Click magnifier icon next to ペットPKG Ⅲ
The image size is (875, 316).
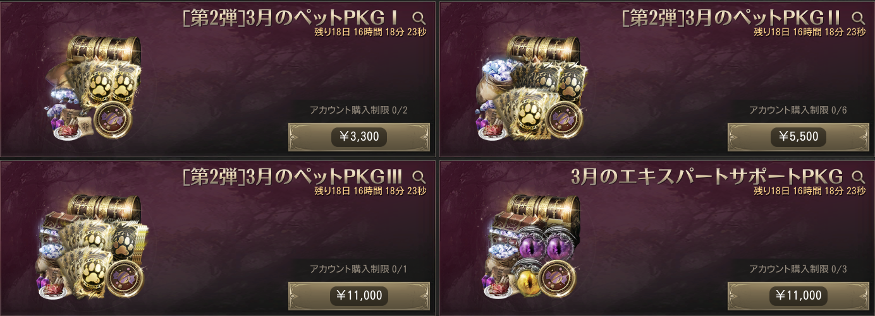click(419, 177)
